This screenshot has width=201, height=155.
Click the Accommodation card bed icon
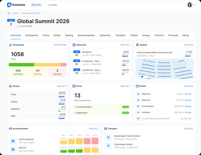[10, 128]
